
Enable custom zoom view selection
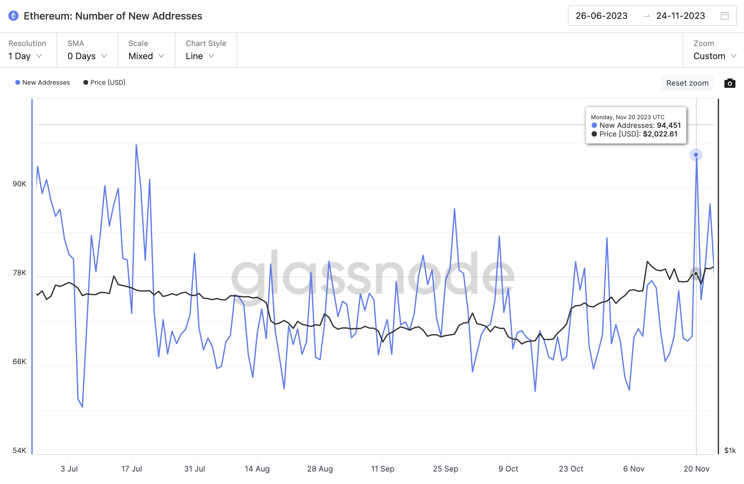(x=714, y=56)
